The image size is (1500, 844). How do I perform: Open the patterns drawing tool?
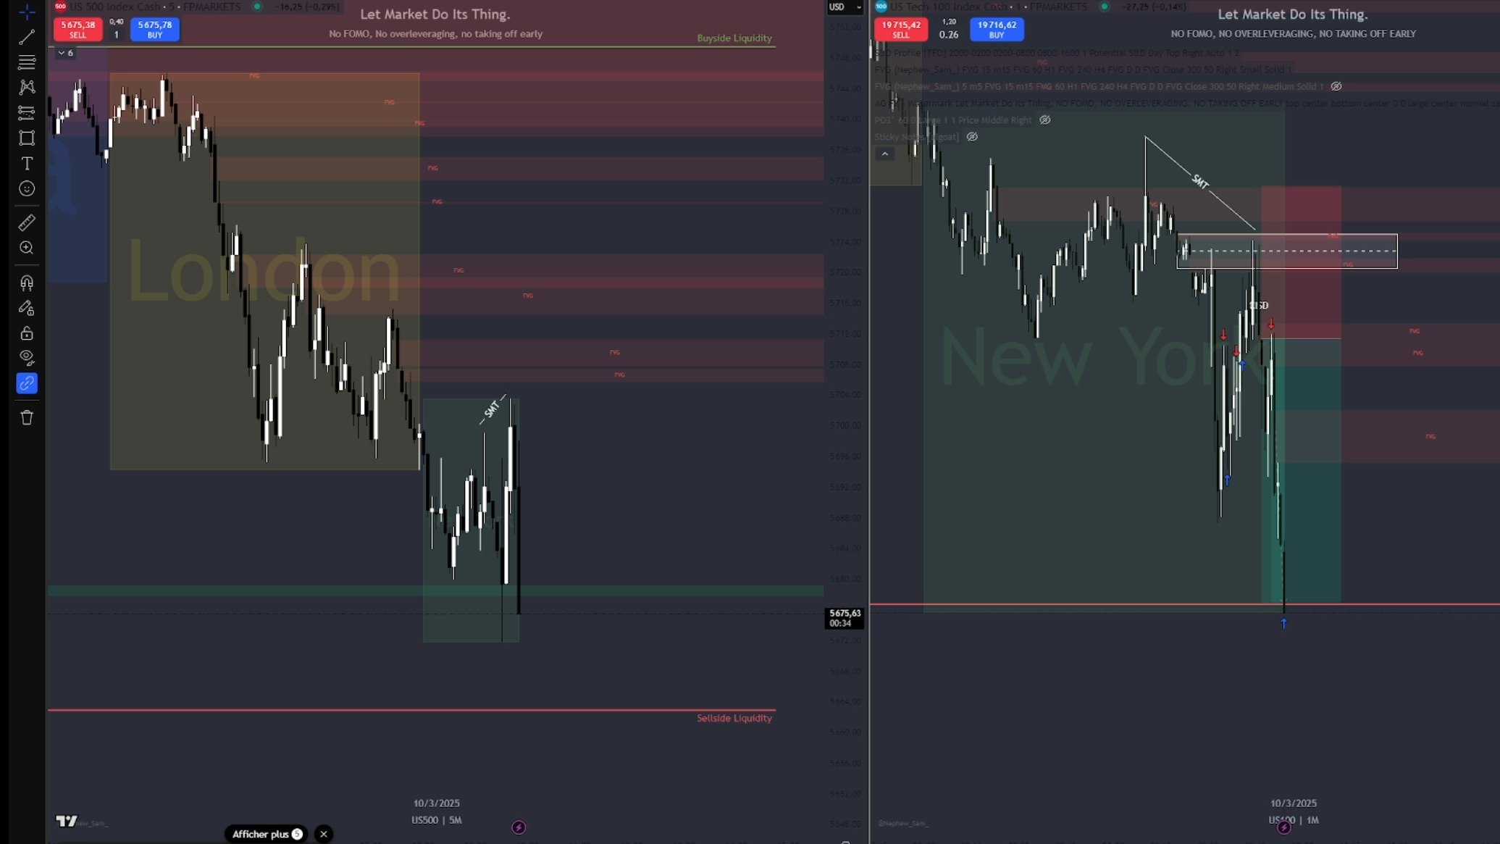click(x=27, y=88)
